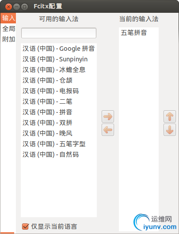Select 汉语 (中国) - 电报码 entry
The image size is (179, 234).
point(59,91)
